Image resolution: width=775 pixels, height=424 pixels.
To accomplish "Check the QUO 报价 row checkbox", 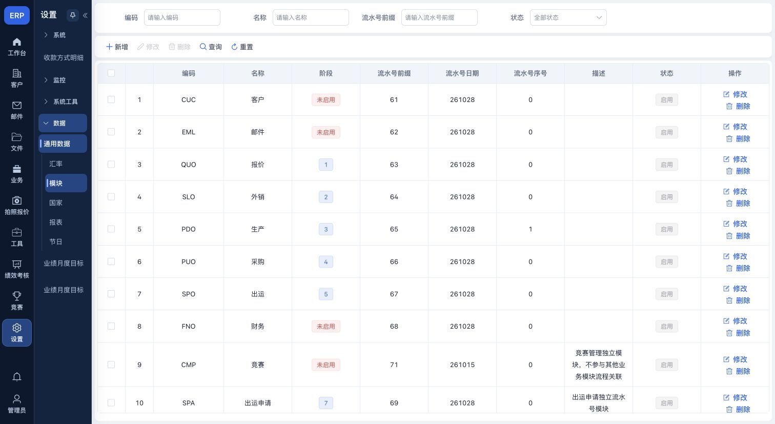I will coord(111,164).
